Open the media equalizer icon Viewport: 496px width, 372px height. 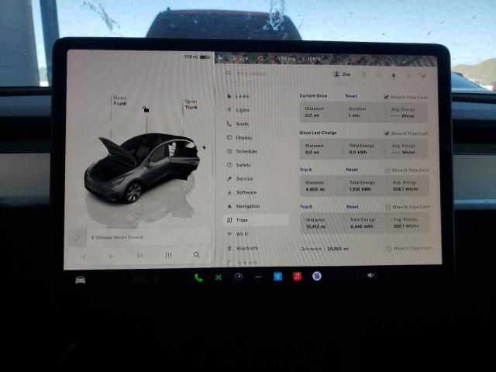(168, 255)
